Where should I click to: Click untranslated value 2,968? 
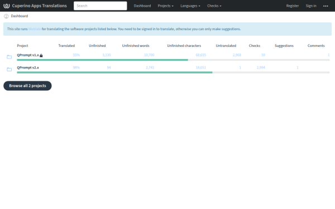pos(237,55)
